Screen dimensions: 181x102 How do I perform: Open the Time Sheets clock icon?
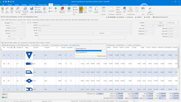coord(85,10)
